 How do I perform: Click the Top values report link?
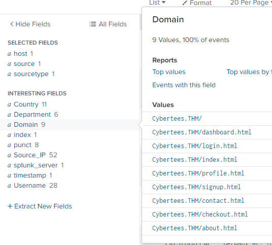click(x=169, y=72)
